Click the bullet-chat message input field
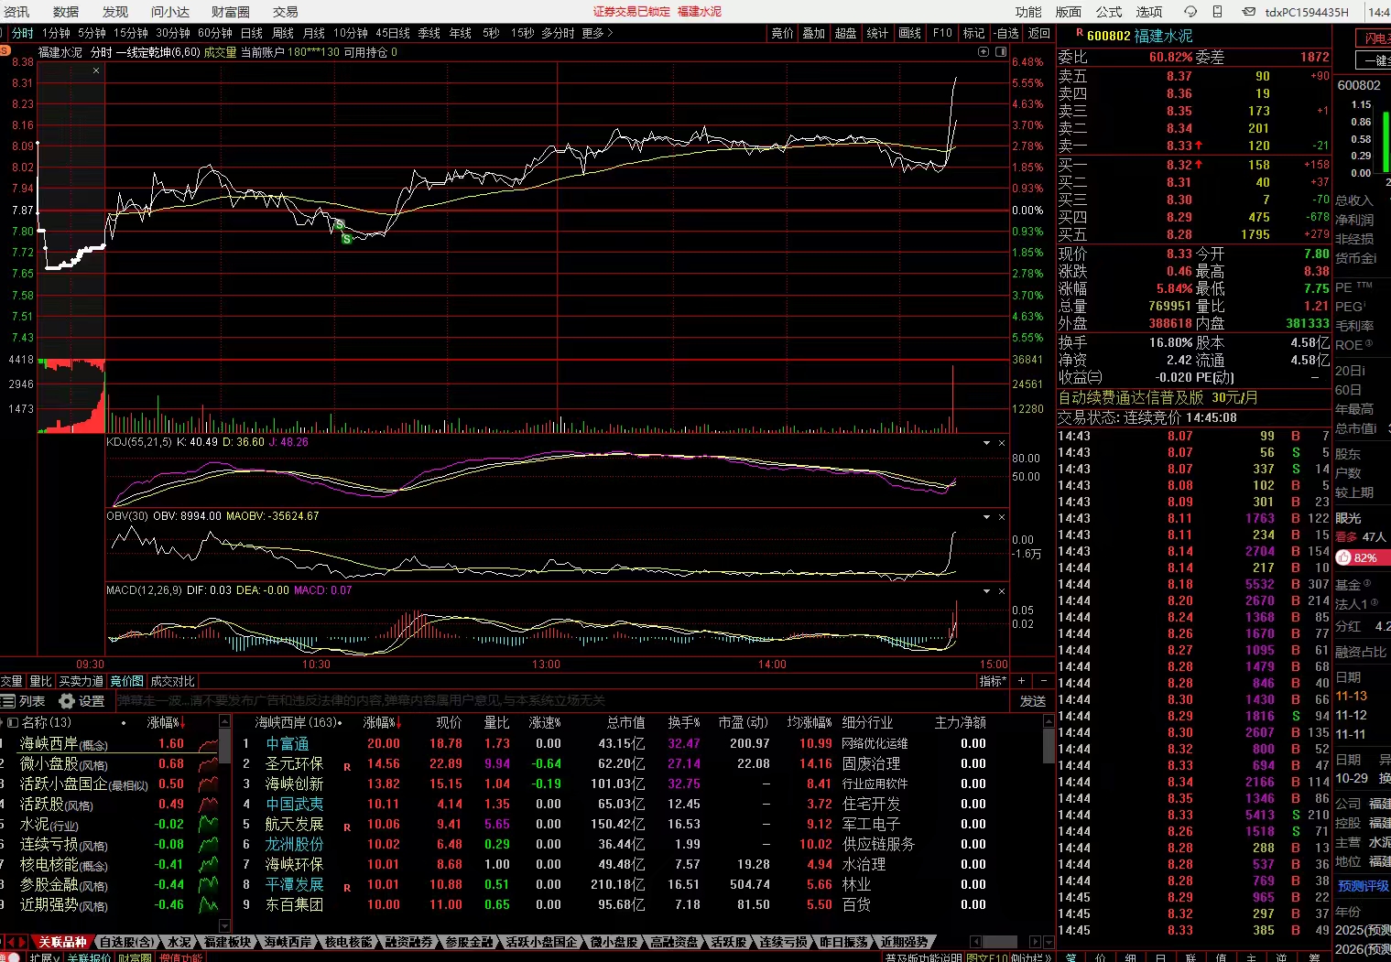 562,701
